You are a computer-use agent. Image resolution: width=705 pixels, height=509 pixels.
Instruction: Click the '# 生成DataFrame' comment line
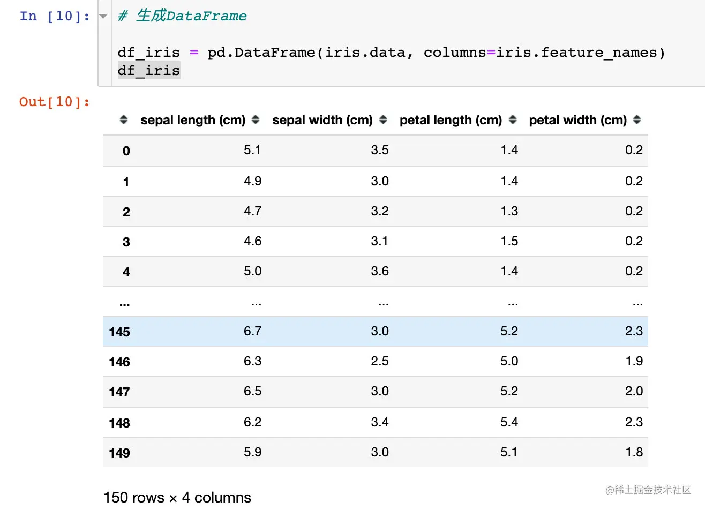pos(182,16)
